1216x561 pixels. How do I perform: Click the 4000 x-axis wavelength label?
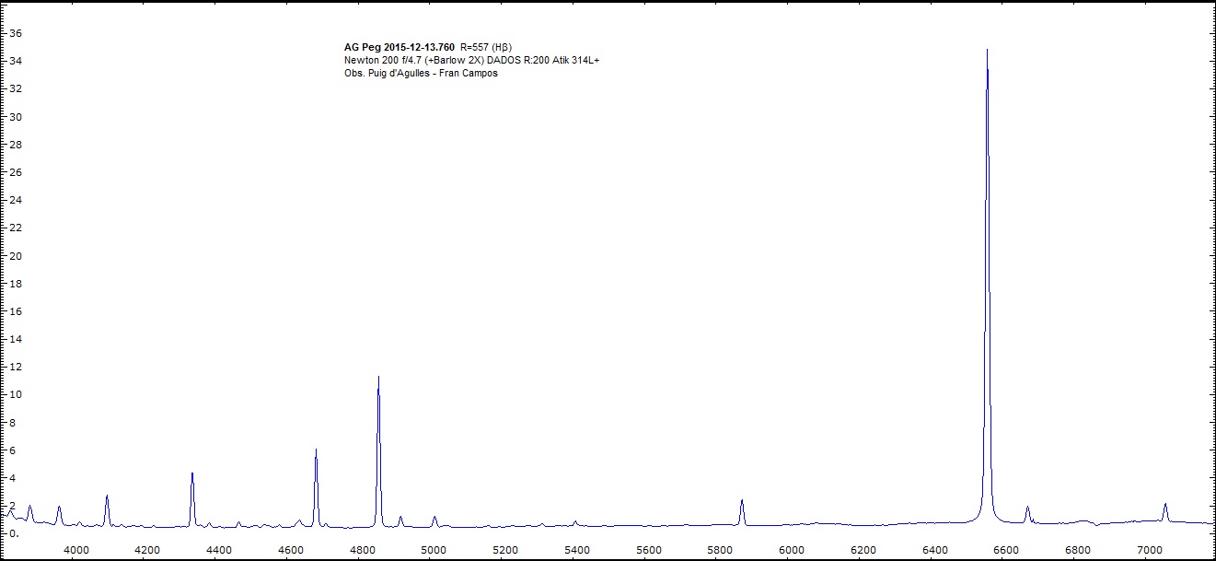75,550
